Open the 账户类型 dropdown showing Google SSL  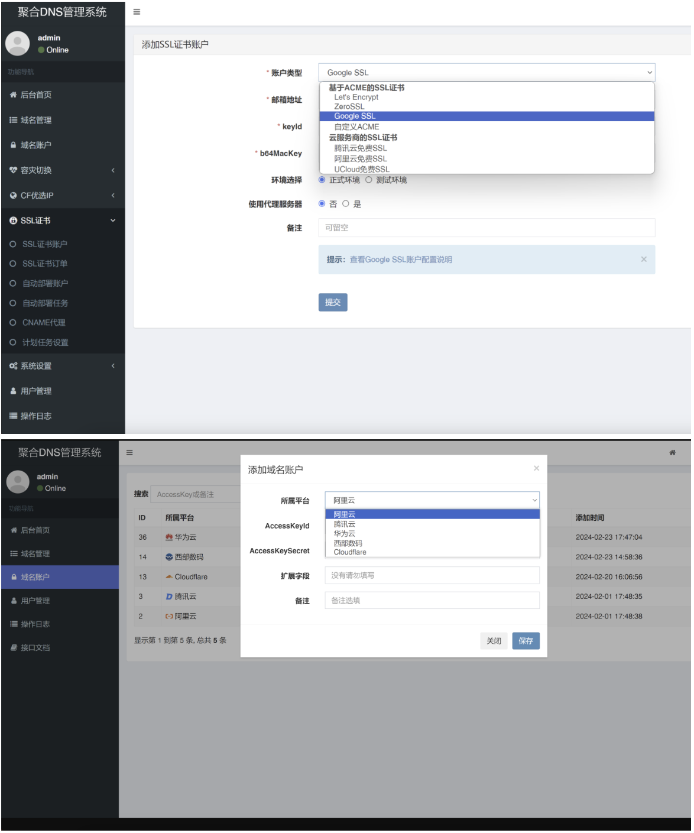[487, 73]
